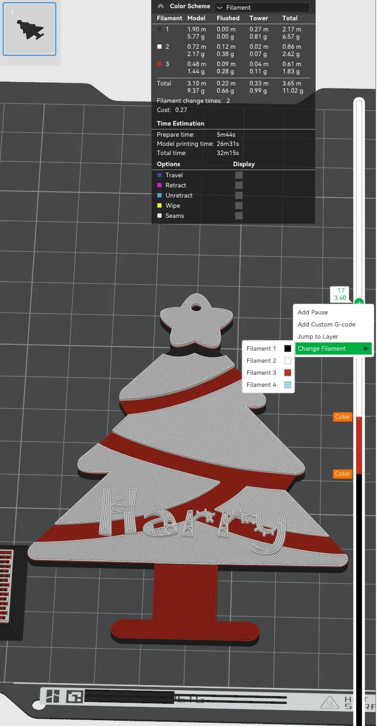Click the Seams white legend square
377x726 pixels.
point(160,216)
